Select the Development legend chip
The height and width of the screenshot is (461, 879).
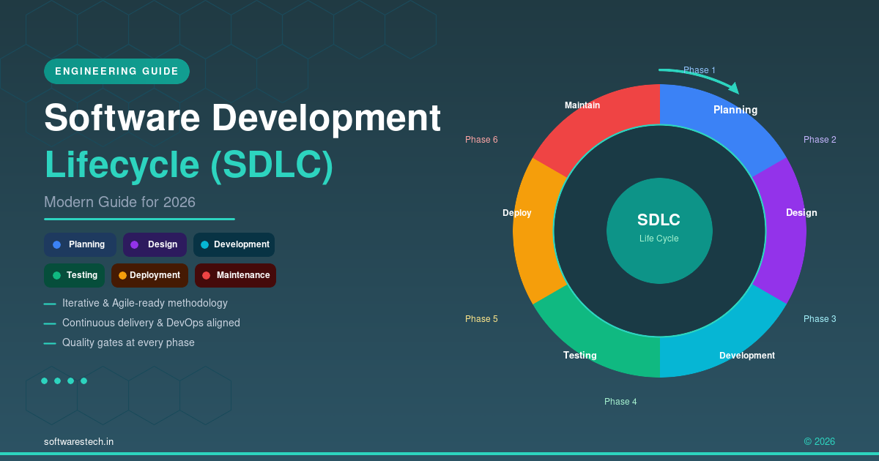[x=234, y=244]
